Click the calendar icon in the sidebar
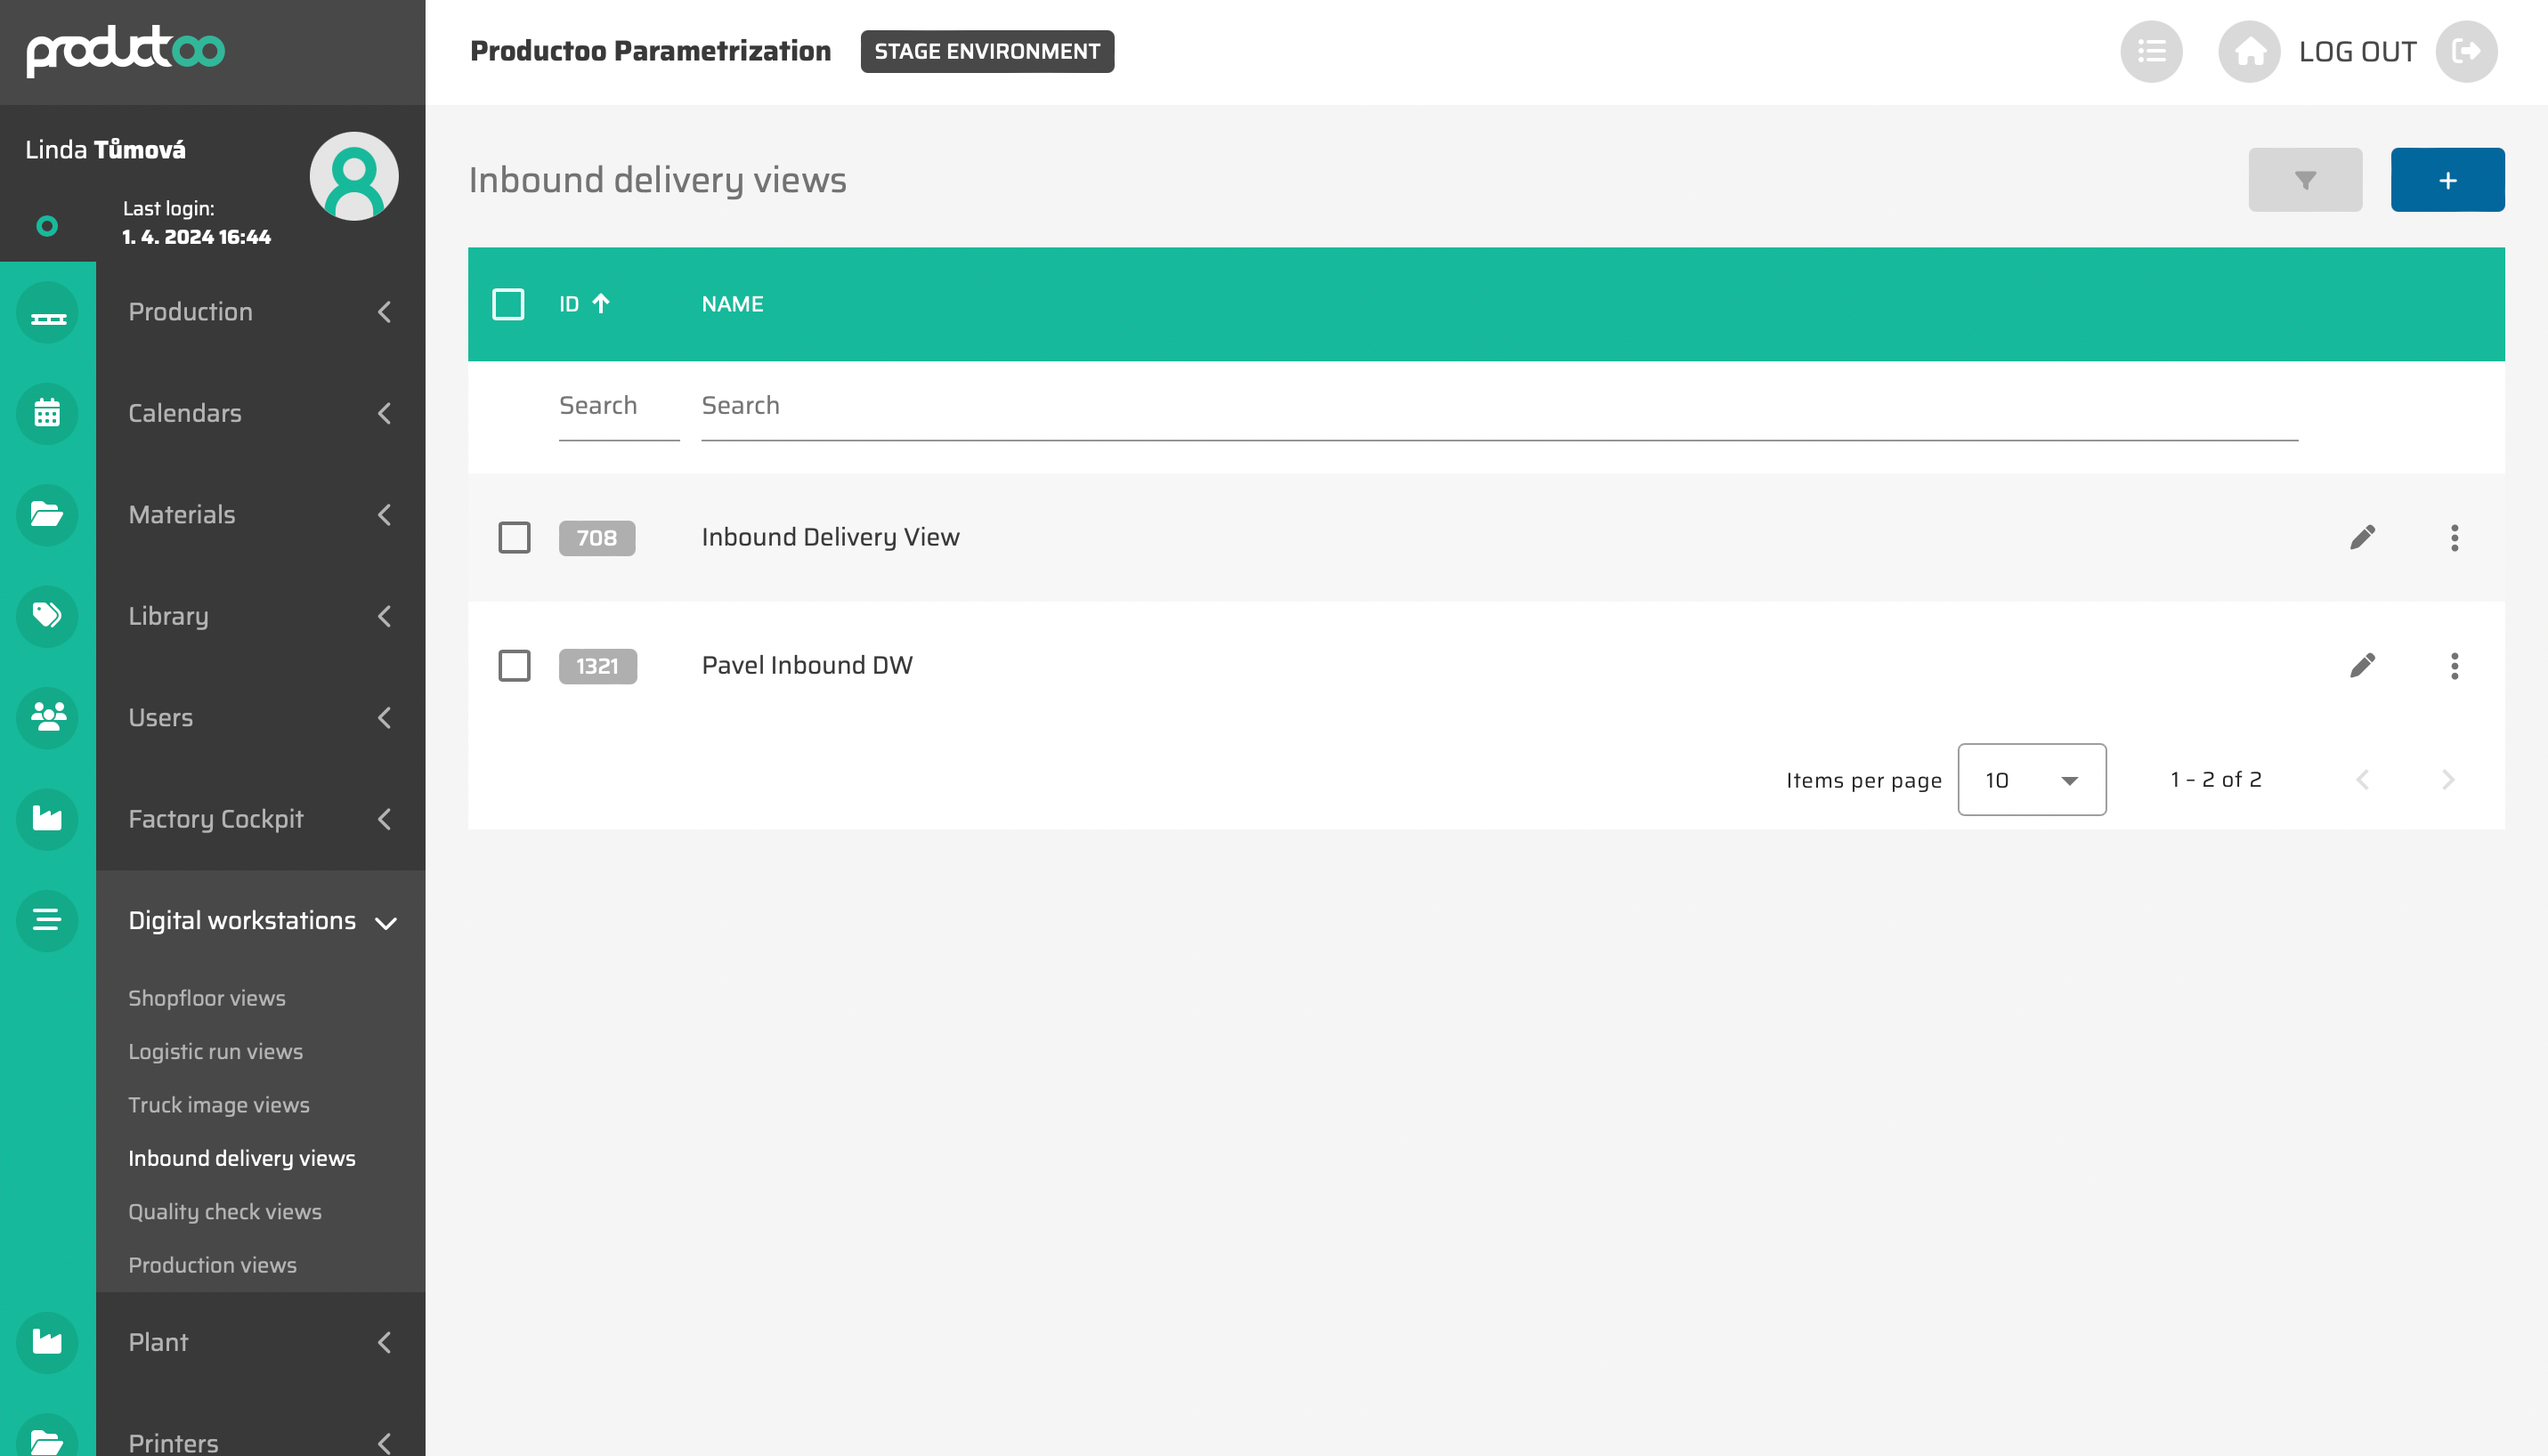The width and height of the screenshot is (2548, 1456). (x=47, y=413)
